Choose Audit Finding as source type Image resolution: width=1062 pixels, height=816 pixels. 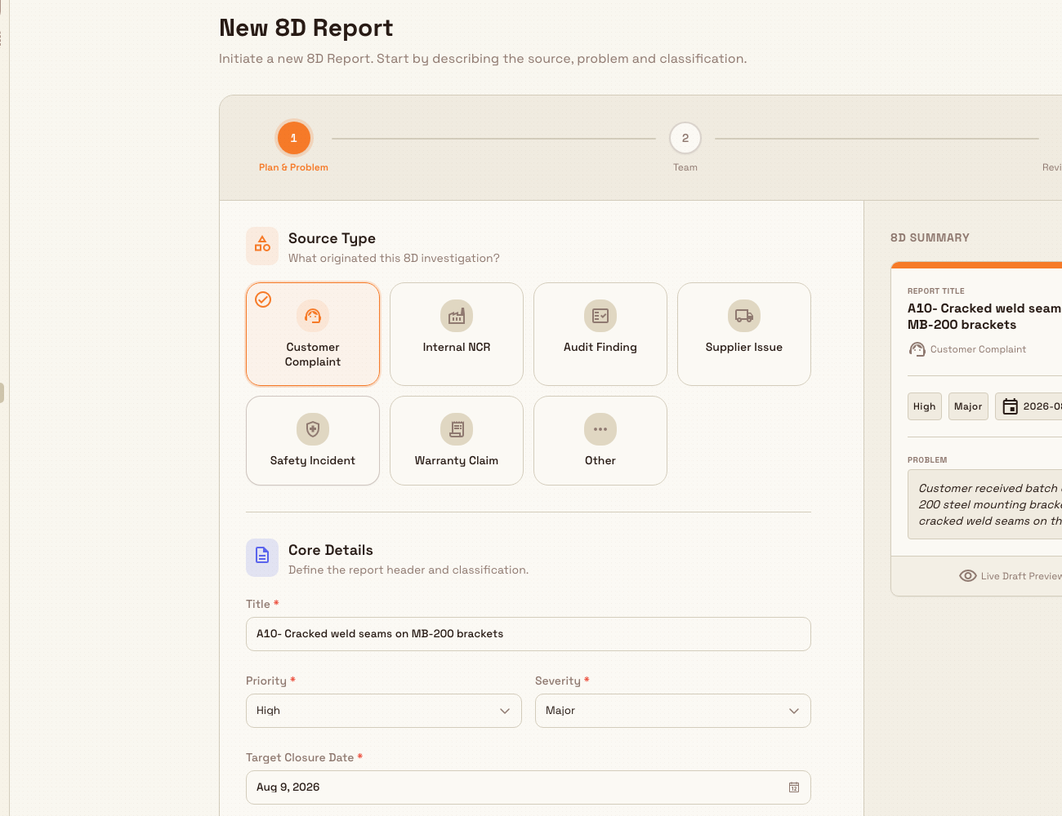coord(600,334)
